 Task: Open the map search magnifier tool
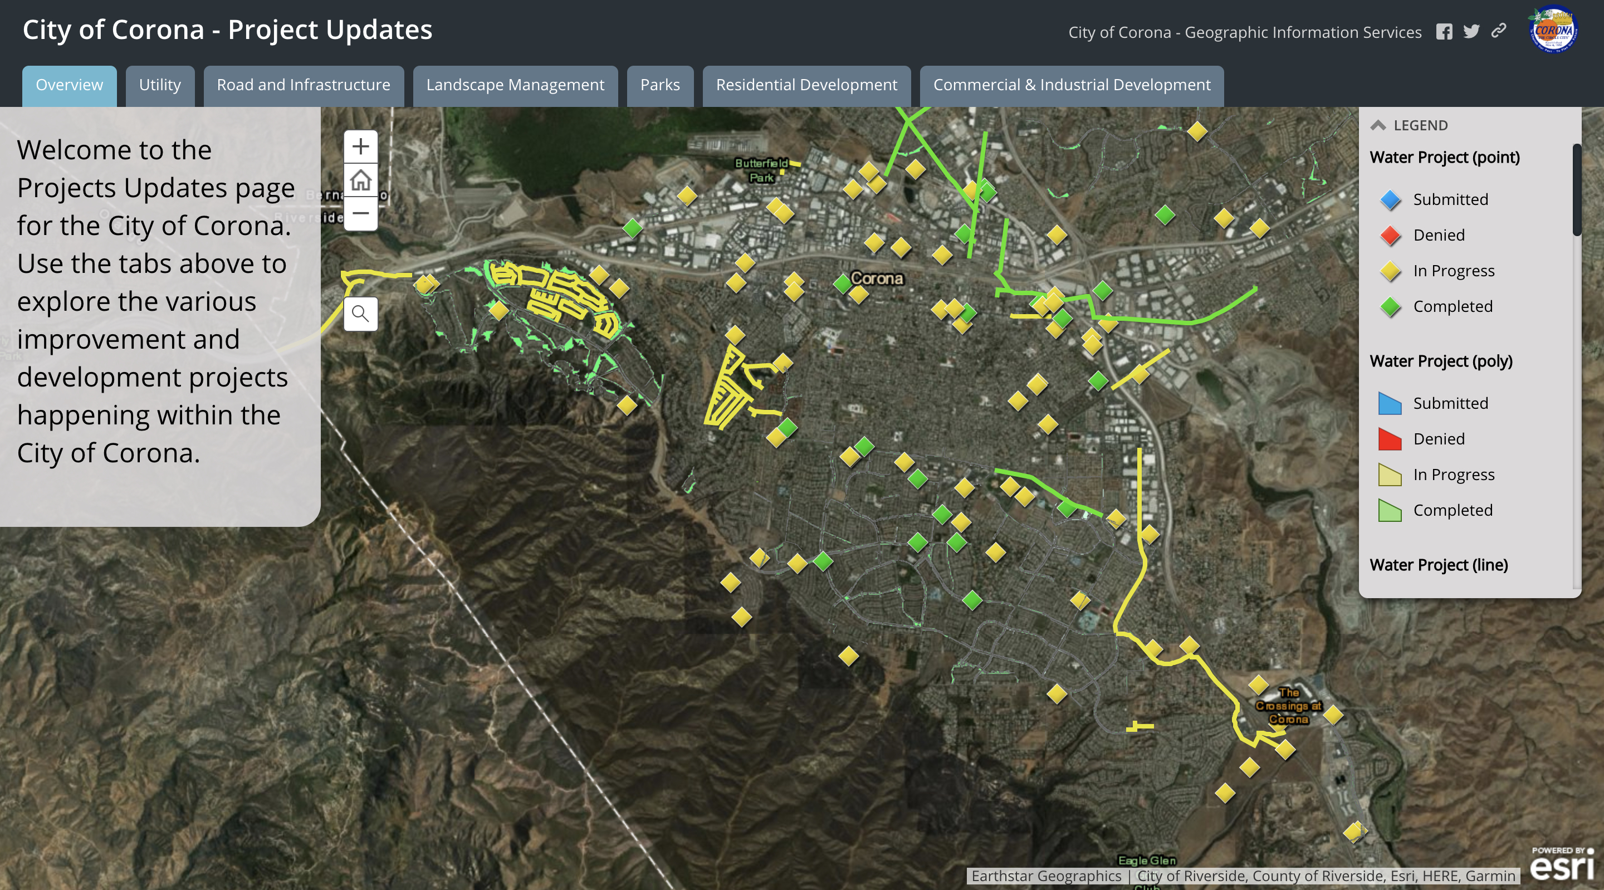(360, 314)
